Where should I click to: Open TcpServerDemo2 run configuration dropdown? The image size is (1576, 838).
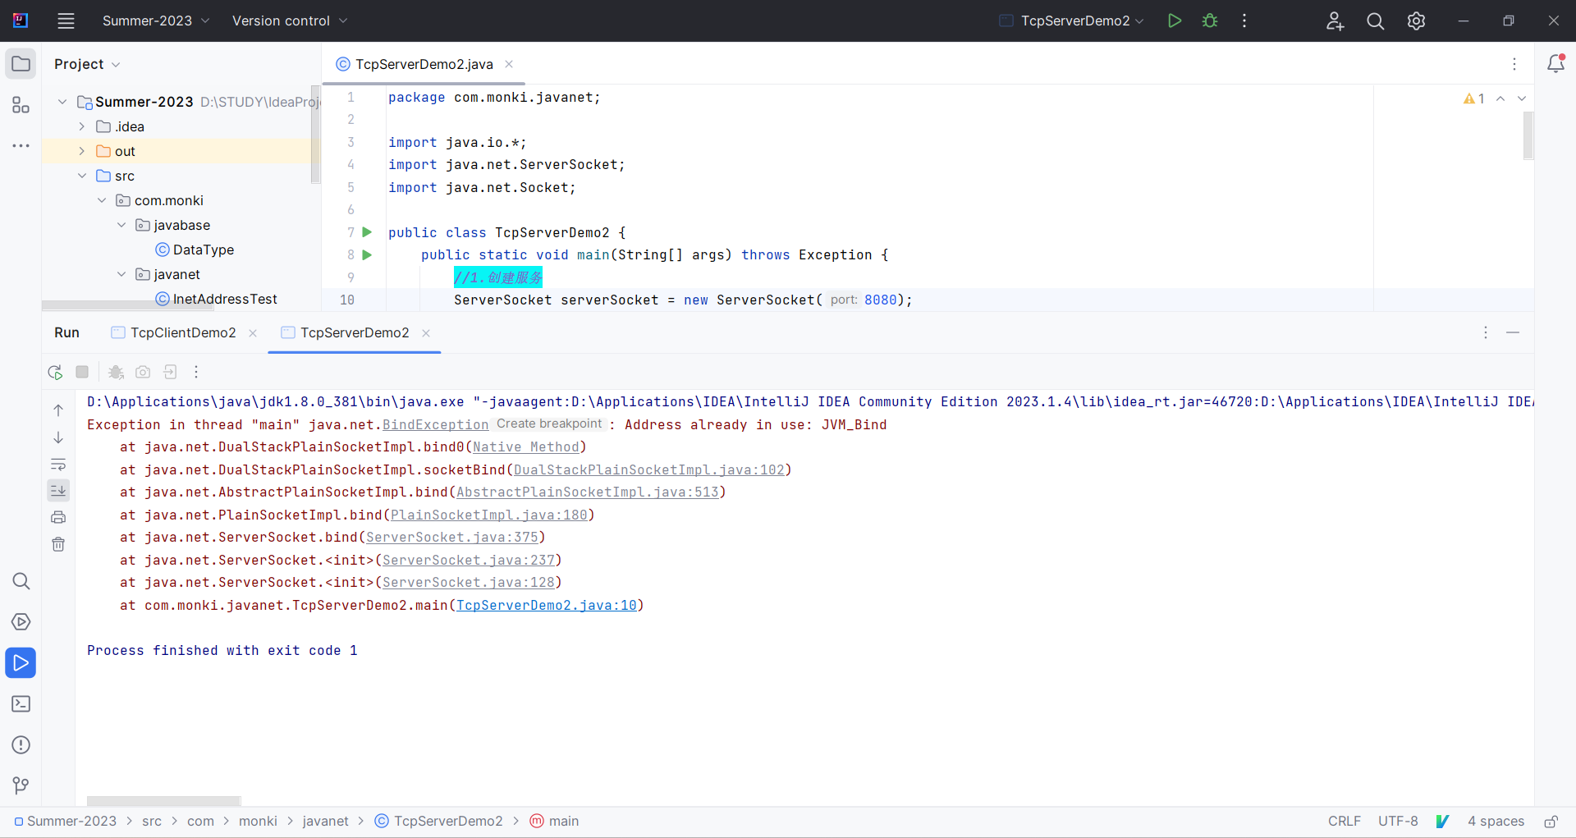coord(1071,21)
